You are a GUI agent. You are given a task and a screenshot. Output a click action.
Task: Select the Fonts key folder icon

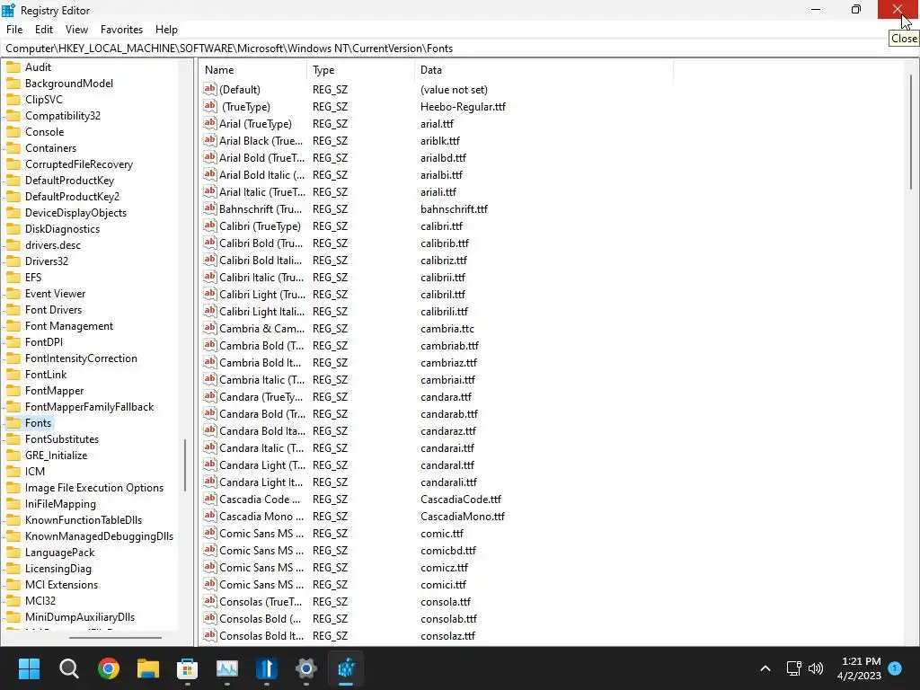pos(13,423)
